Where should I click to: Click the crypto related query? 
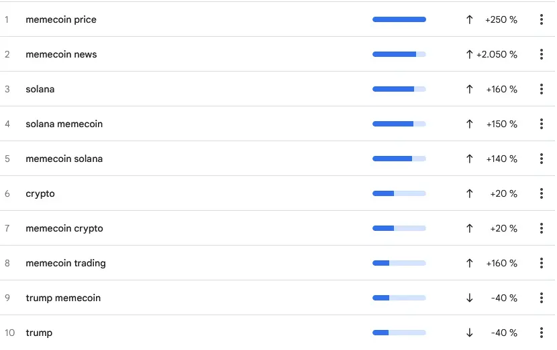pos(40,193)
